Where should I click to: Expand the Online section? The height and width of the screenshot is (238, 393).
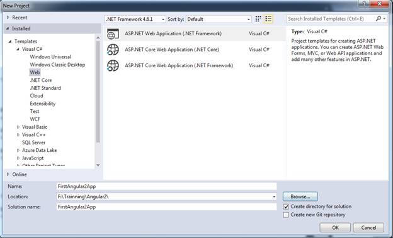[8, 174]
